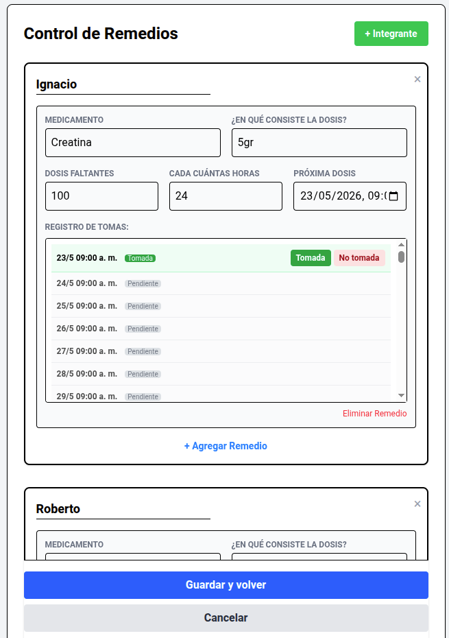Edit the Ignacio name field
Screen dimensions: 449x638
pyautogui.click(x=123, y=84)
